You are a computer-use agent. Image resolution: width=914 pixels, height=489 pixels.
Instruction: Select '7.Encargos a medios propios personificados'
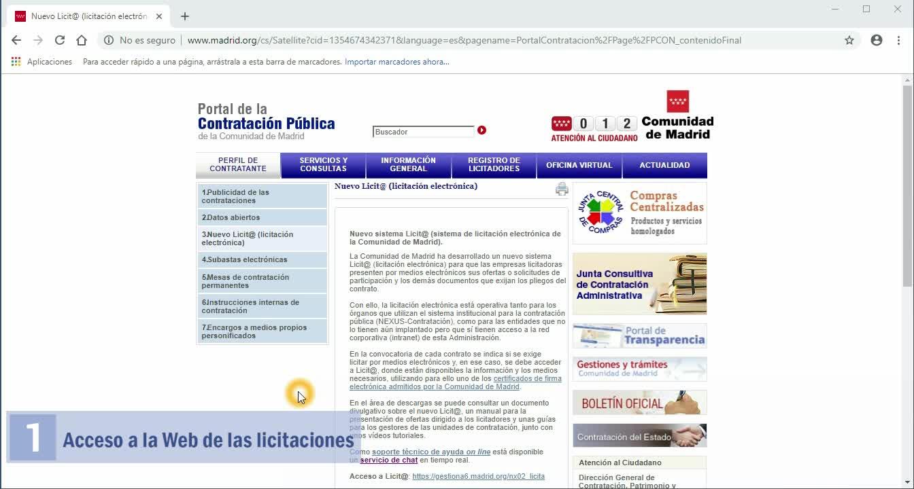[x=263, y=331]
